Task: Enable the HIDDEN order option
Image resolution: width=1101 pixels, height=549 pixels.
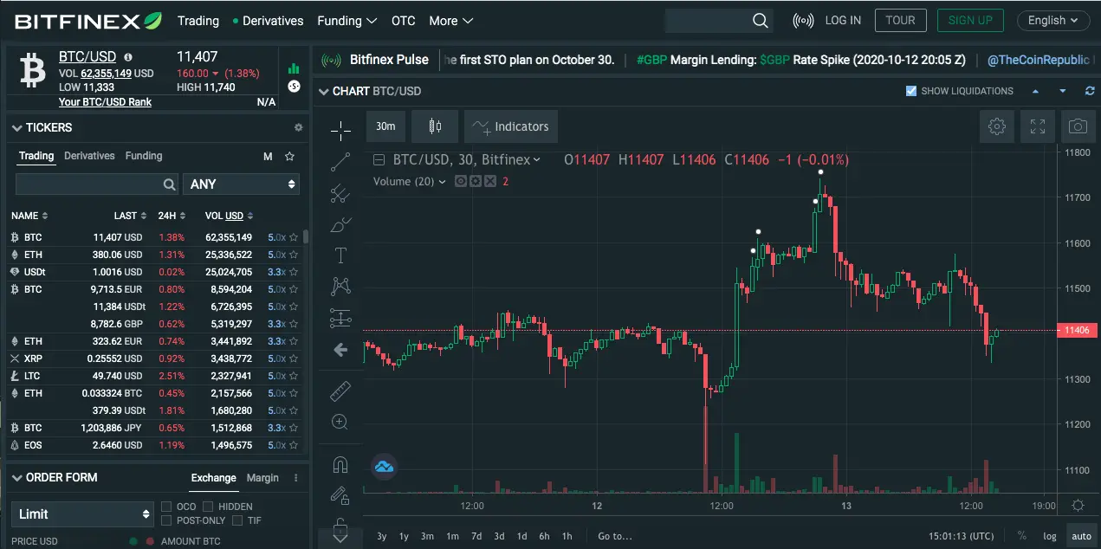Action: tap(208, 507)
